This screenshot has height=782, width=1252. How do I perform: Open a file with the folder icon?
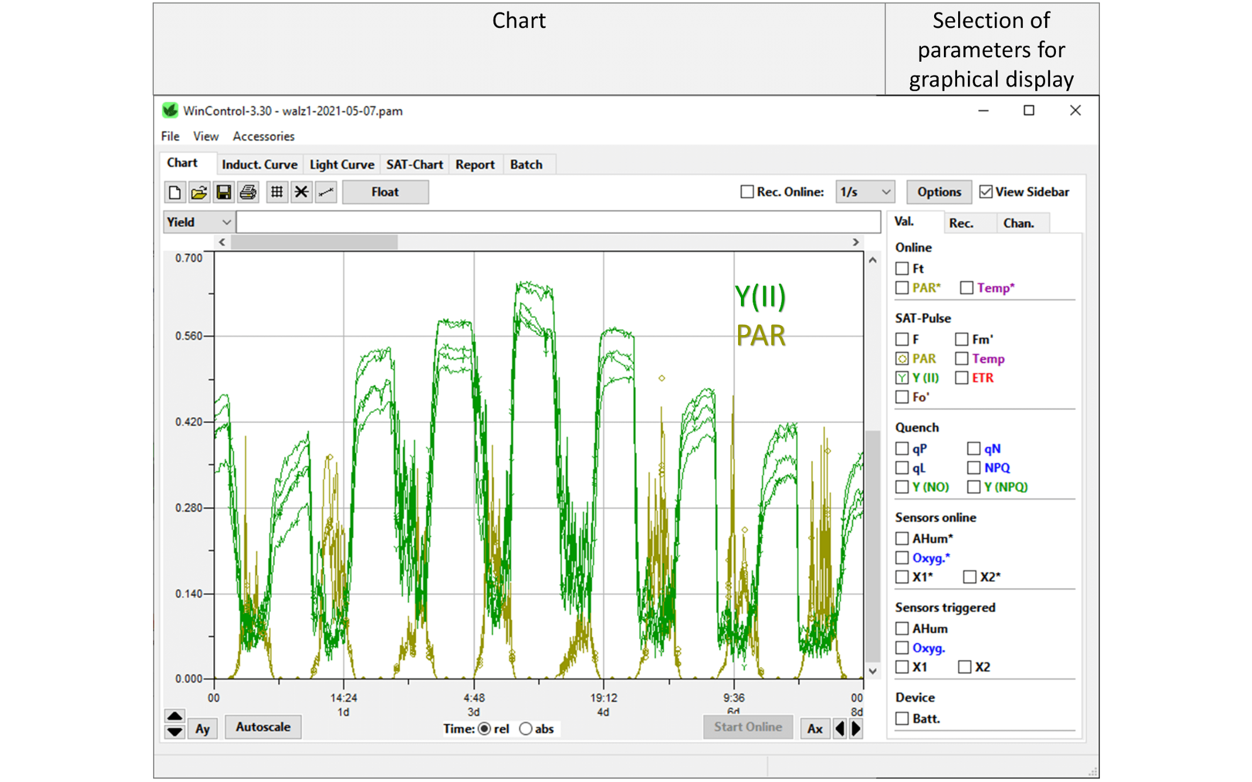(199, 192)
